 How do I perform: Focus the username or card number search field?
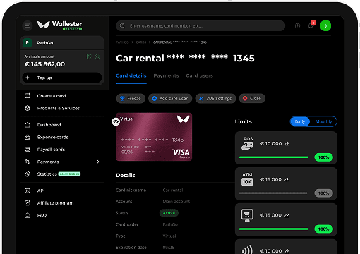200,25
